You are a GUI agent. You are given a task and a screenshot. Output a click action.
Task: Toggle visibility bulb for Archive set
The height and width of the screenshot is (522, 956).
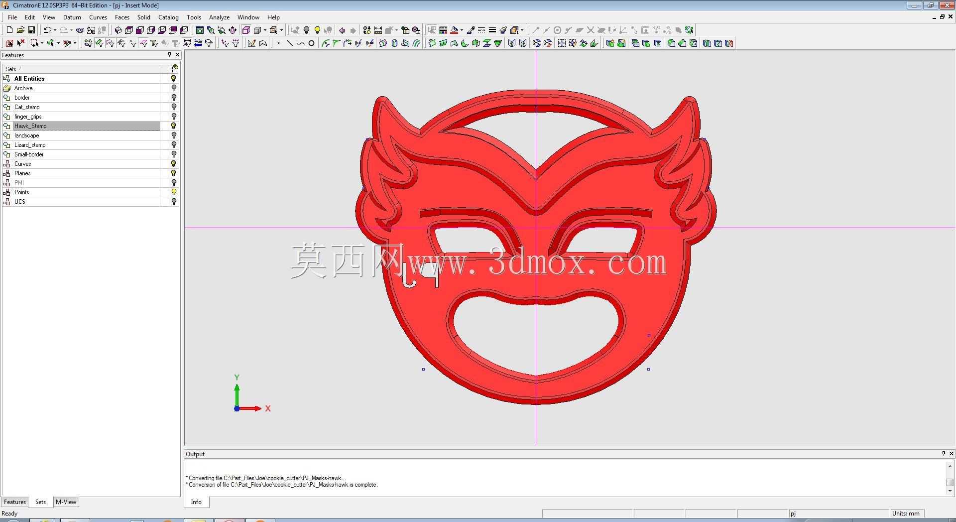coord(174,88)
